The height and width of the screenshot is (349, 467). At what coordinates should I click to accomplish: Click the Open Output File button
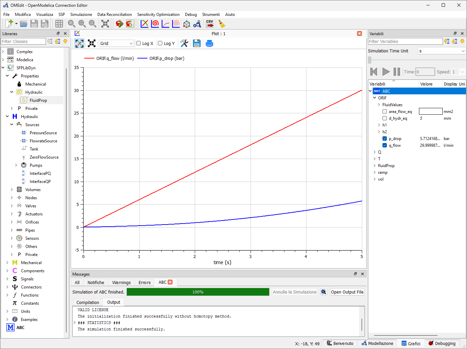click(347, 292)
